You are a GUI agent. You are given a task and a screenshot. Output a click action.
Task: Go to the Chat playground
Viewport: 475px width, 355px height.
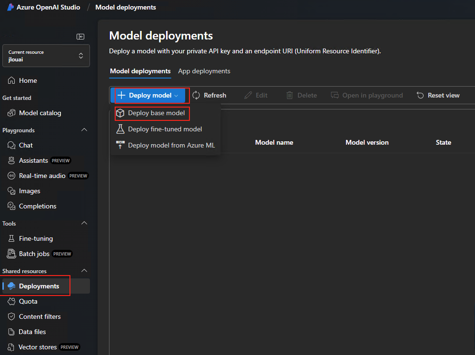pyautogui.click(x=26, y=146)
